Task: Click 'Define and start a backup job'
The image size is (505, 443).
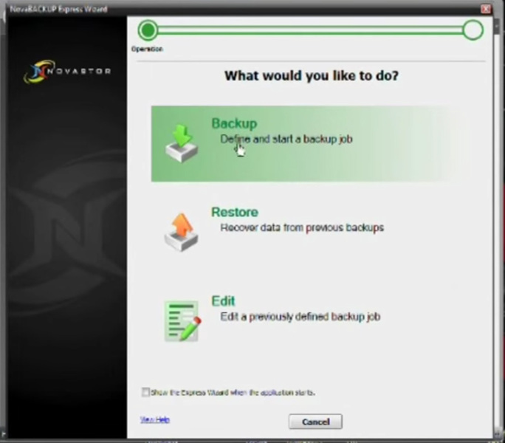Action: coord(286,140)
